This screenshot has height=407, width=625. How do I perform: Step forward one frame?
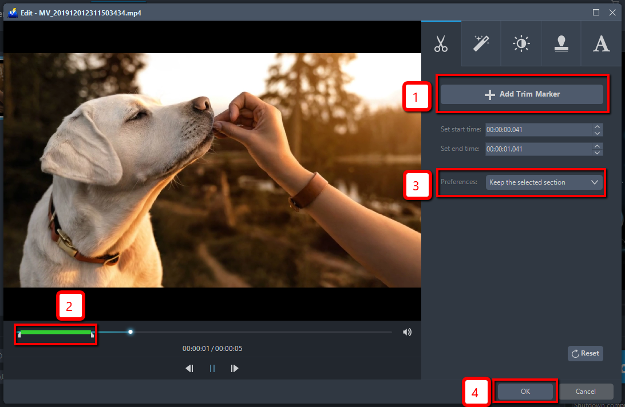[x=235, y=368]
